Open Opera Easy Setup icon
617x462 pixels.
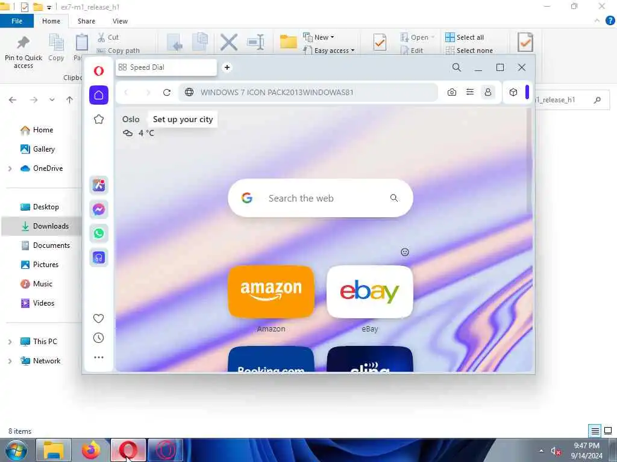(470, 92)
